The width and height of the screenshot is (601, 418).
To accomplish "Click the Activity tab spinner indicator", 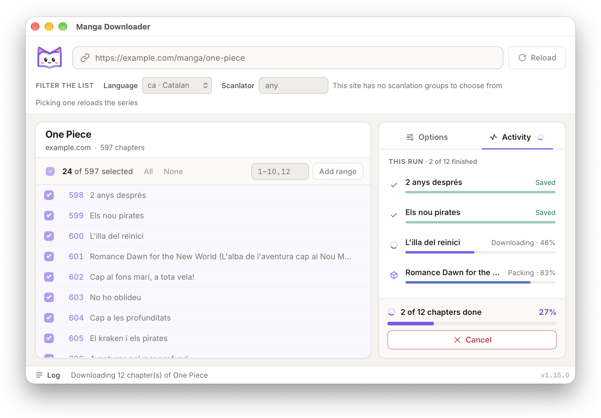I will (x=541, y=137).
